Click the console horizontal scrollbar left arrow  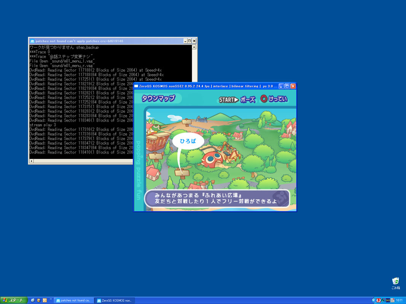click(32, 161)
